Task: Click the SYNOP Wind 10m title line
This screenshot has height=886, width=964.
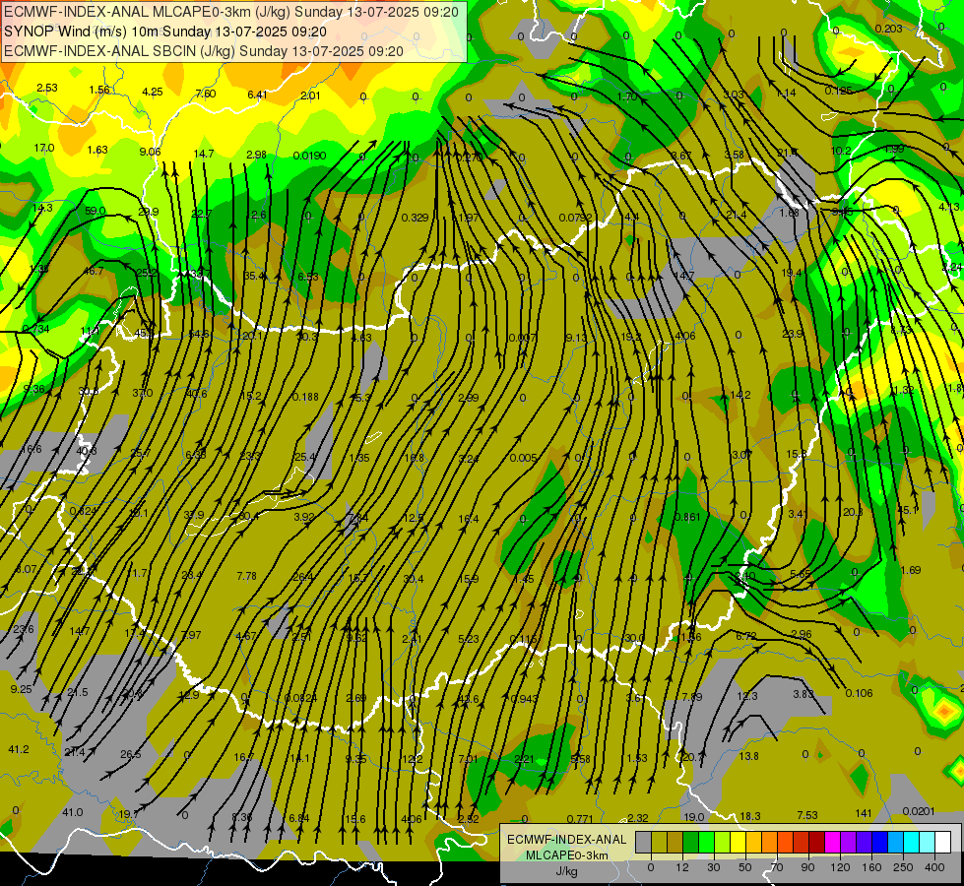Action: pyautogui.click(x=165, y=32)
